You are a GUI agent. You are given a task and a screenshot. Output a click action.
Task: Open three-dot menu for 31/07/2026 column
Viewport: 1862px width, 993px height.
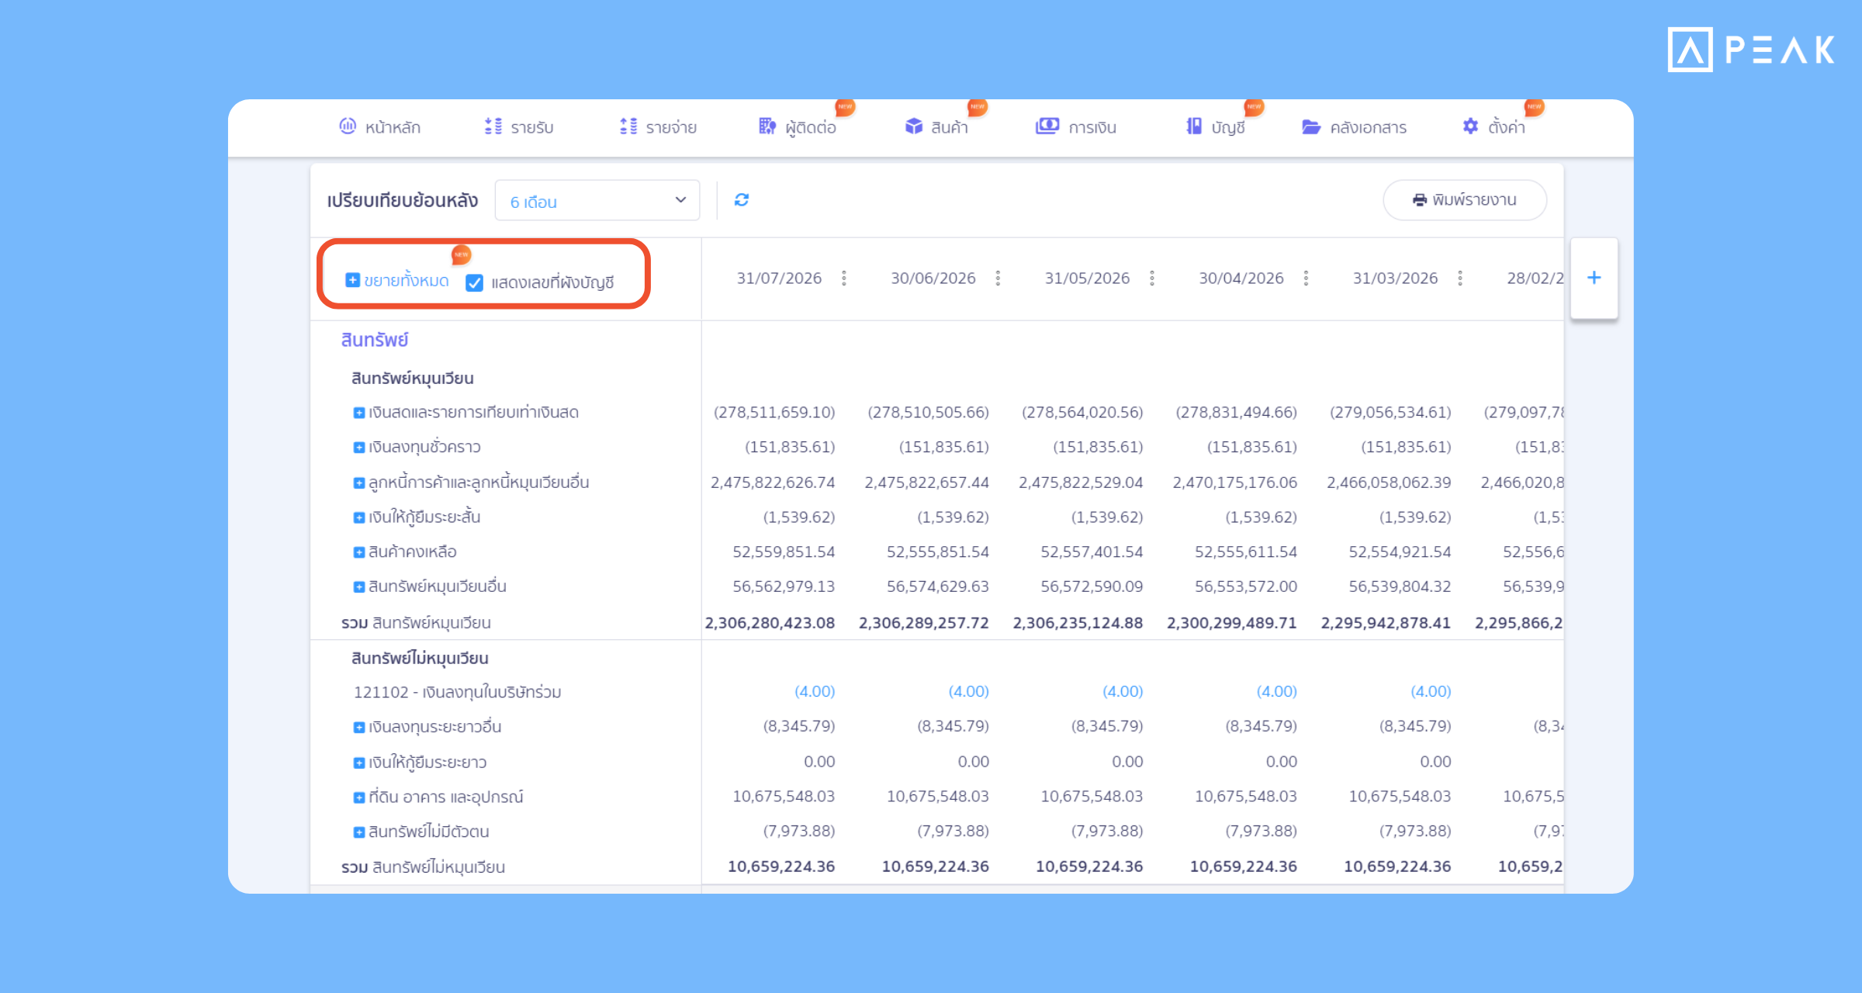tap(844, 279)
